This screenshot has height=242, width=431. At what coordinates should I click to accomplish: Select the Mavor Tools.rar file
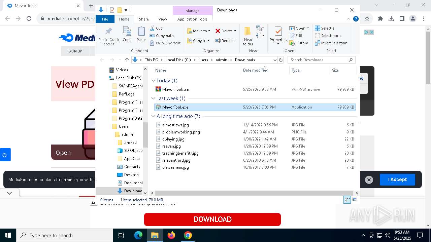tap(255, 89)
